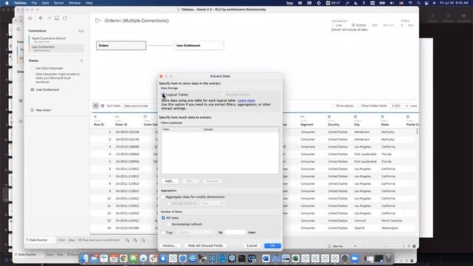
Task: Select the Physical Tables radio button
Action: click(223, 95)
